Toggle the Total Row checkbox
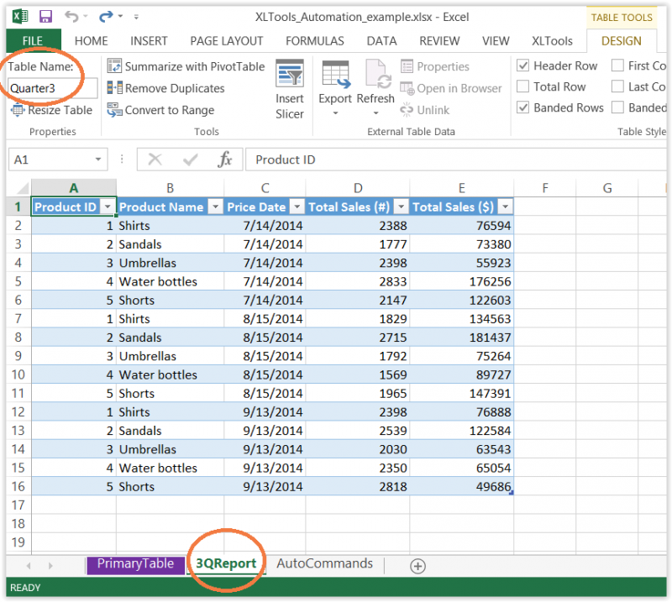The width and height of the screenshot is (672, 602). (523, 86)
